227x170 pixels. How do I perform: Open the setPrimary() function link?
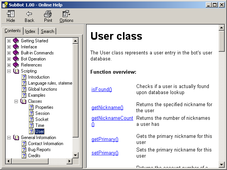[x=105, y=153]
